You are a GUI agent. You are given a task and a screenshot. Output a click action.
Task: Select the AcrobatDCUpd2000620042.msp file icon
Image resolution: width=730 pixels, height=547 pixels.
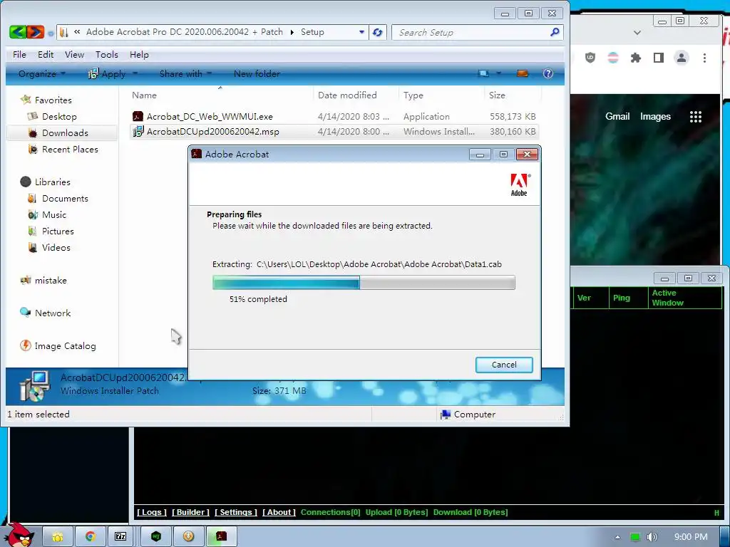pyautogui.click(x=138, y=132)
